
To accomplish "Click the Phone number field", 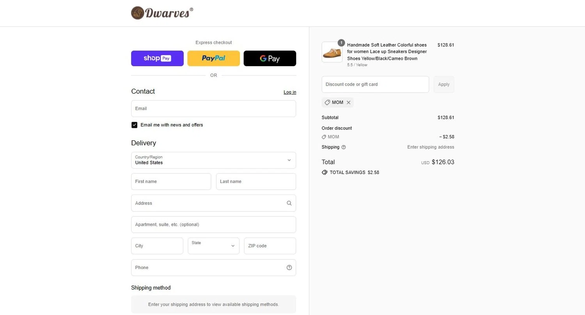I will (x=213, y=267).
